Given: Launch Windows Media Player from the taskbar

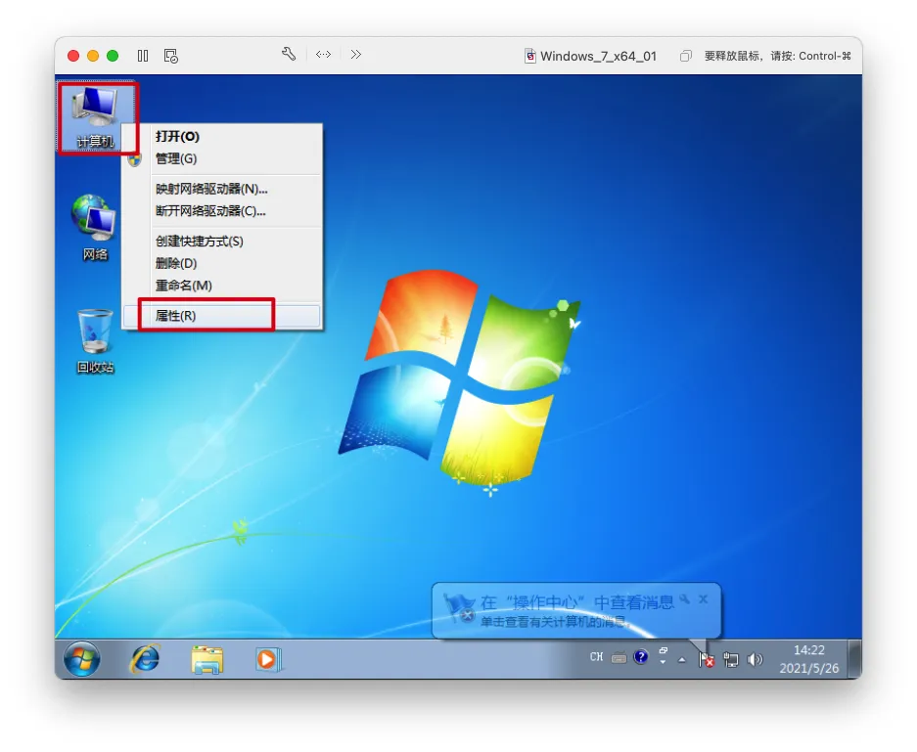Looking at the screenshot, I should [x=268, y=660].
